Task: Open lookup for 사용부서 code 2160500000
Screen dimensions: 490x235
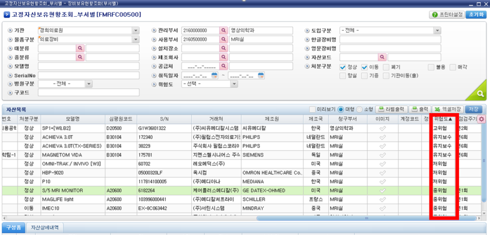Action: (x=223, y=40)
